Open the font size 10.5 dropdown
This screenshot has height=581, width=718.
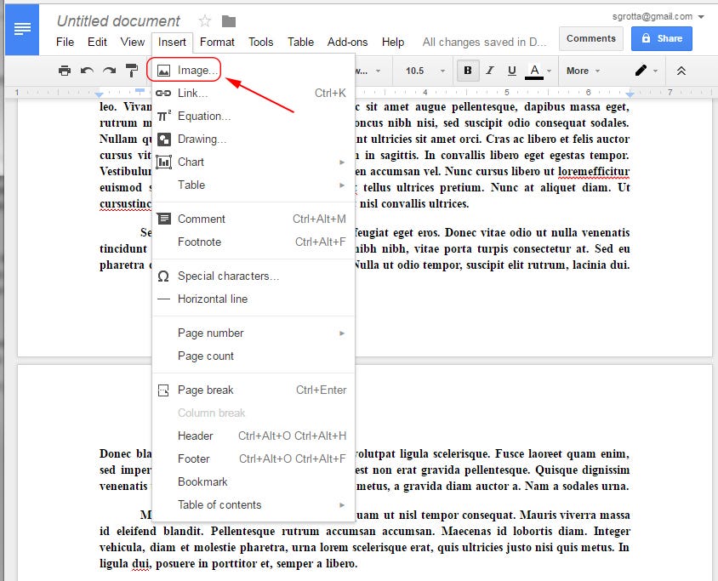coord(425,71)
